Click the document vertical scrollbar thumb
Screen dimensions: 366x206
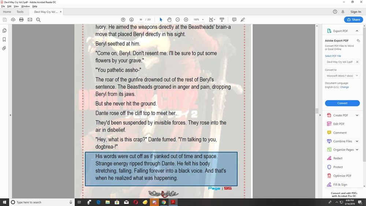pyautogui.click(x=317, y=111)
